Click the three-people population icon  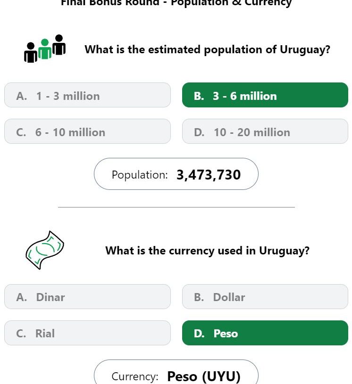tap(45, 49)
